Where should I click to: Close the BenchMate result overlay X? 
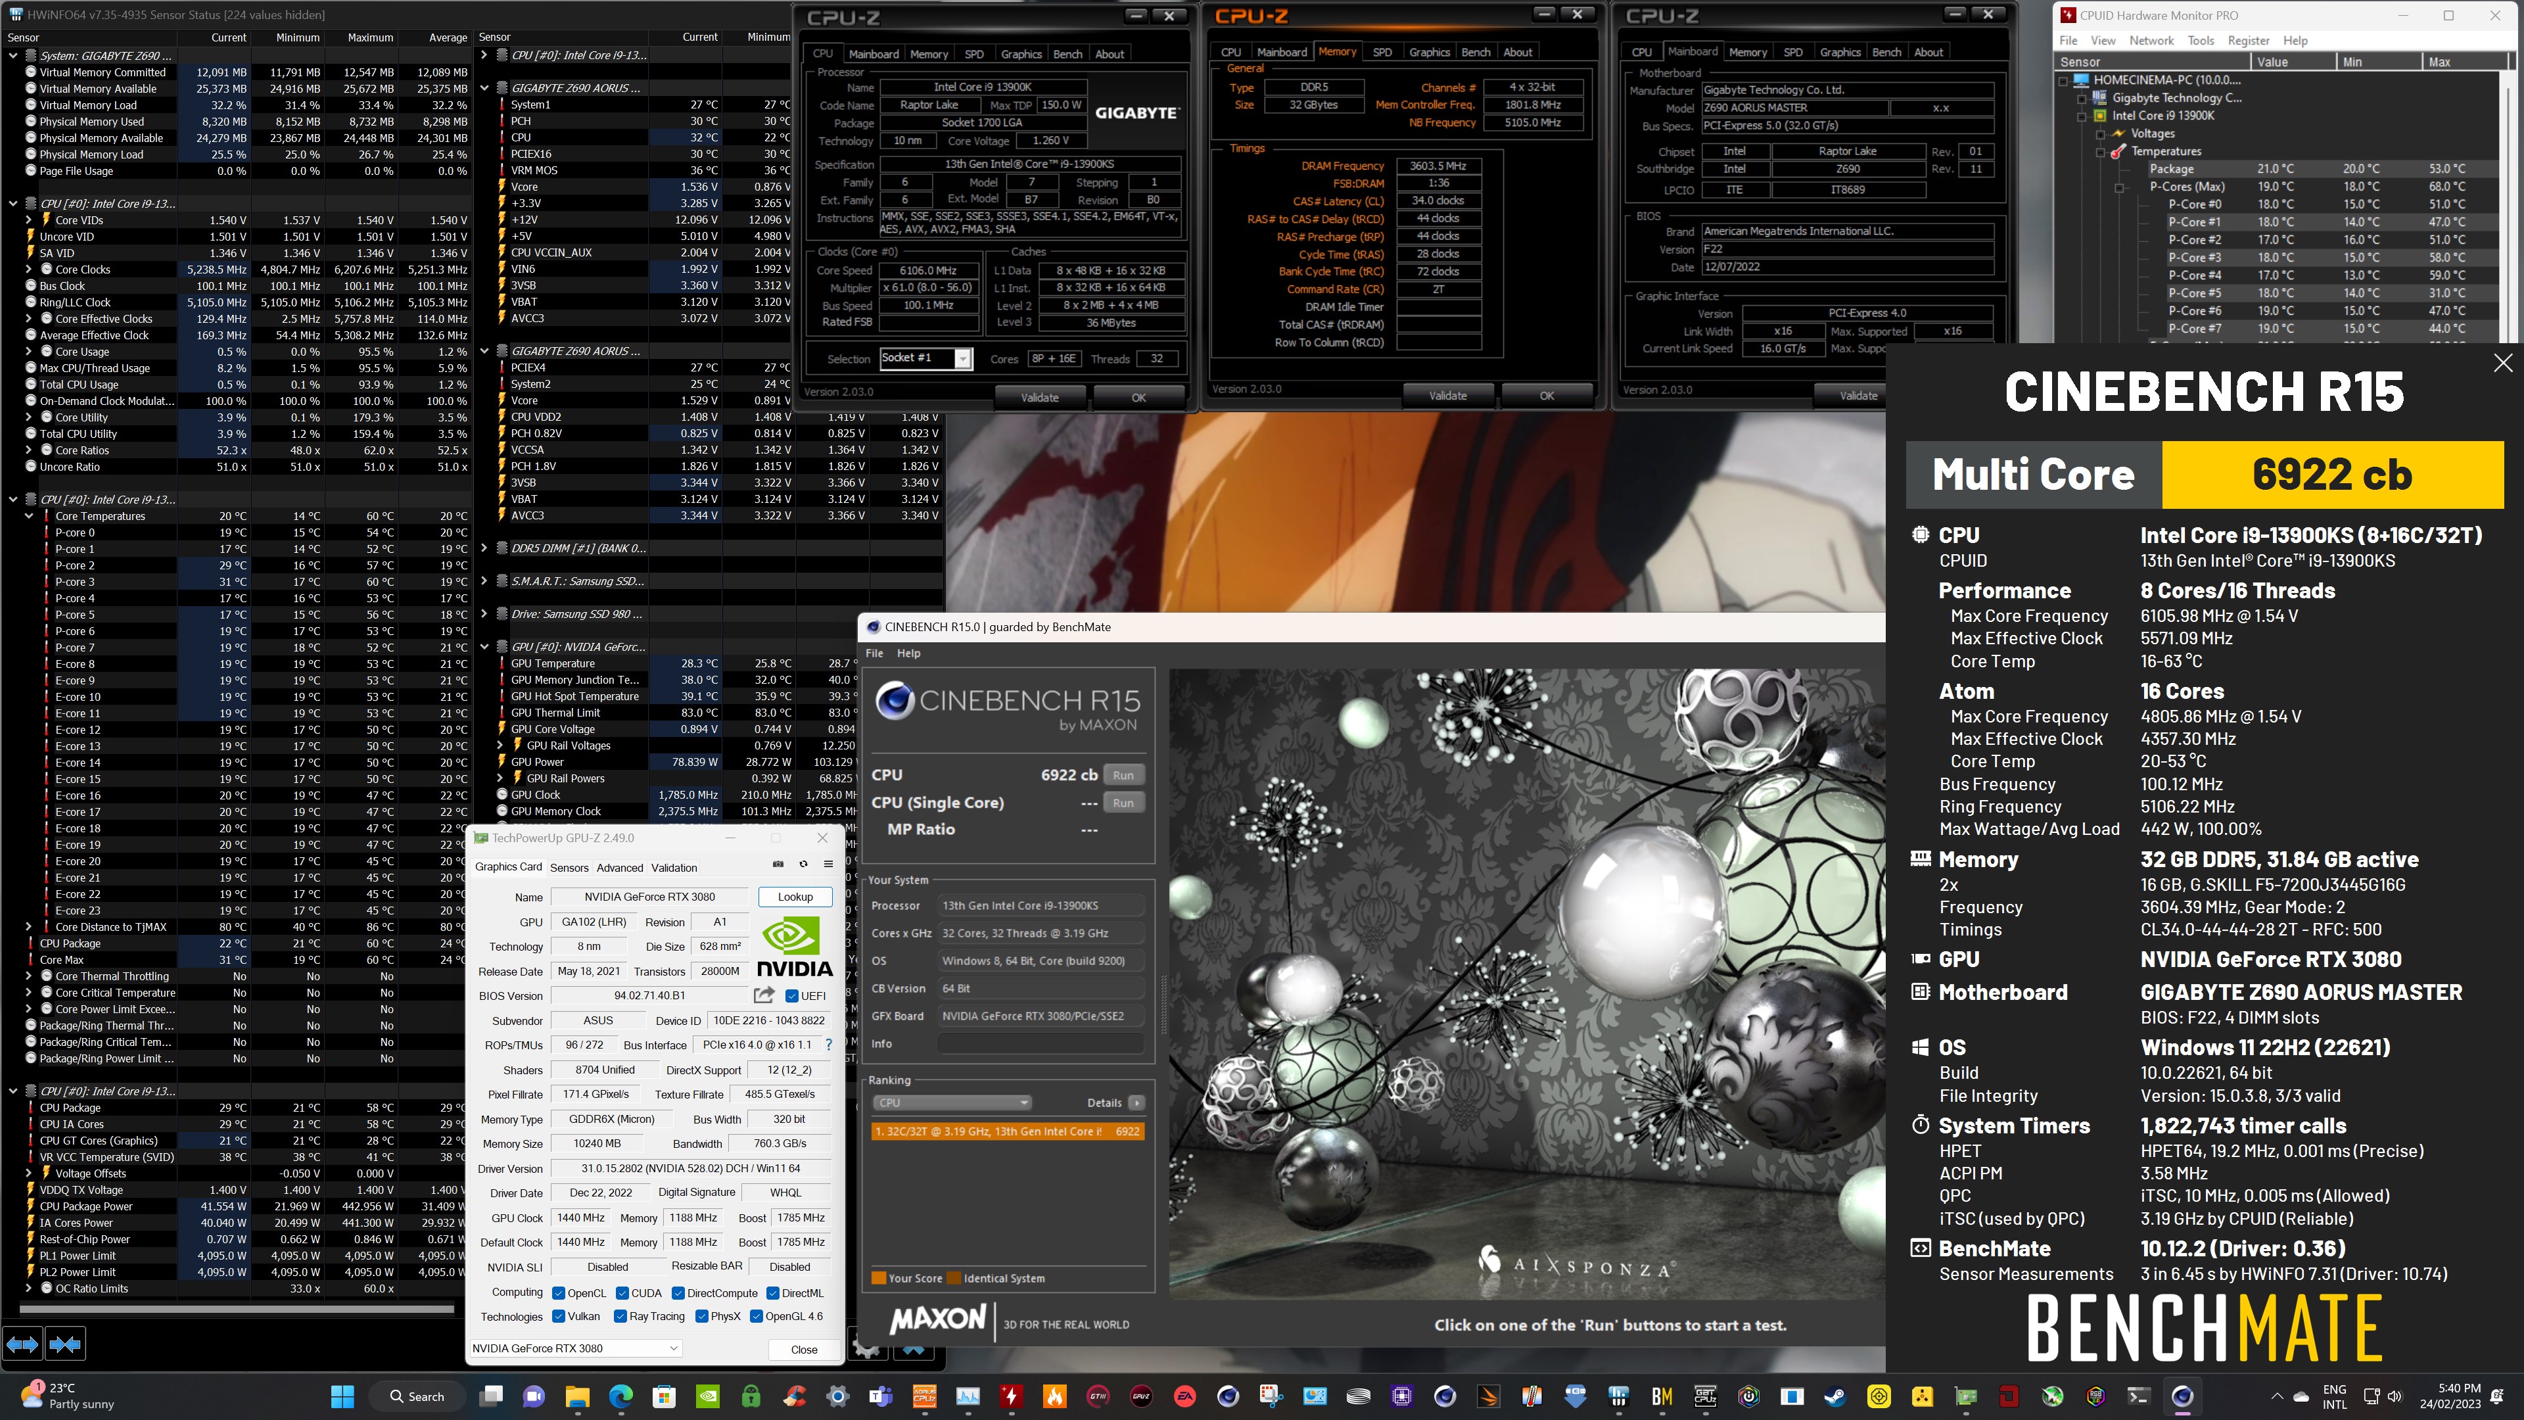[2502, 363]
